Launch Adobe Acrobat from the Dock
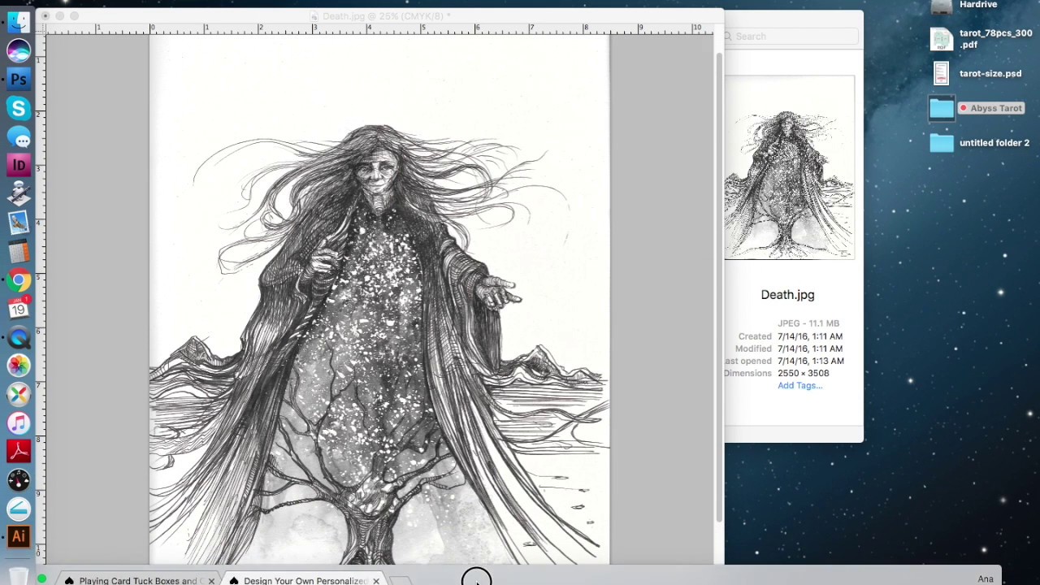Screen dimensions: 1040x585 pyautogui.click(x=19, y=451)
